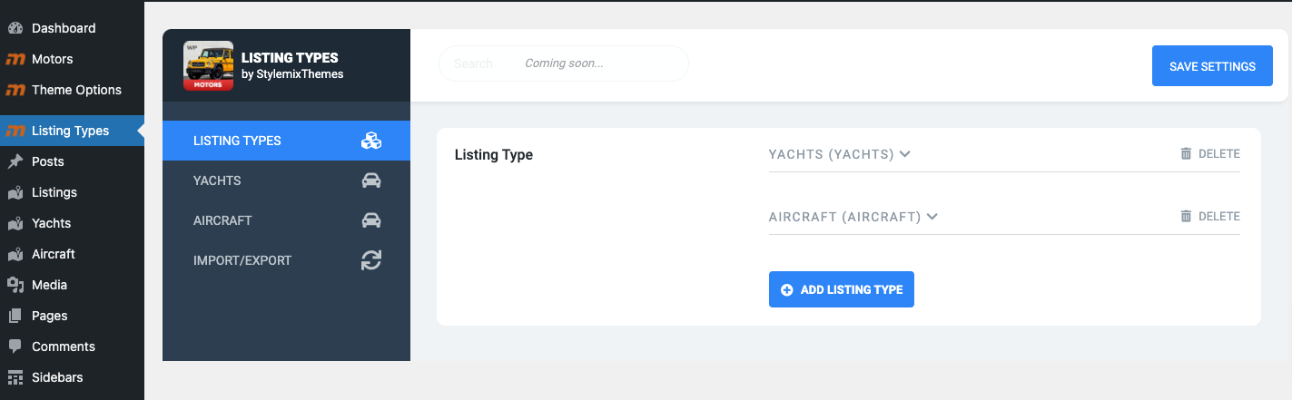Screen dimensions: 1292x400
Task: Click the car icon in the Aircraft row
Action: [370, 220]
